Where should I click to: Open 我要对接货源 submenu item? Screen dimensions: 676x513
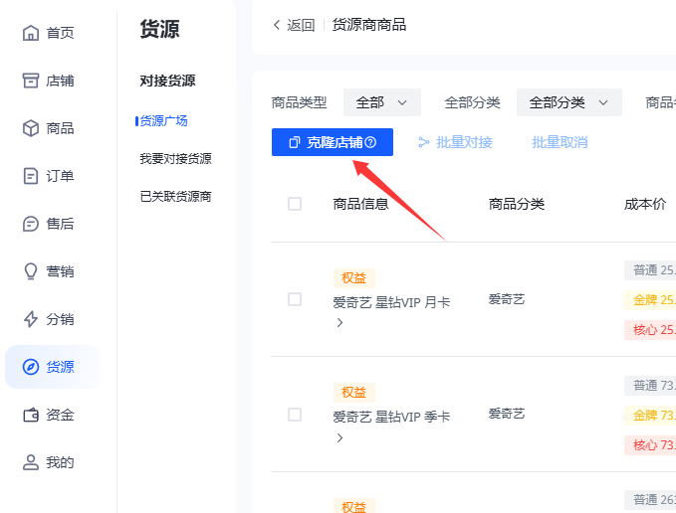175,159
